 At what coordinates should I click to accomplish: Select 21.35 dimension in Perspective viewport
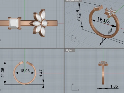tap(79, 16)
